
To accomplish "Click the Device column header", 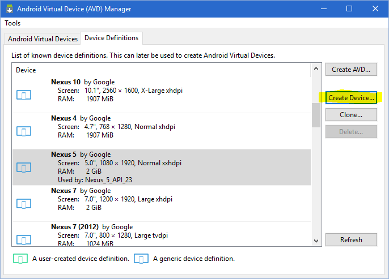I will click(x=26, y=70).
